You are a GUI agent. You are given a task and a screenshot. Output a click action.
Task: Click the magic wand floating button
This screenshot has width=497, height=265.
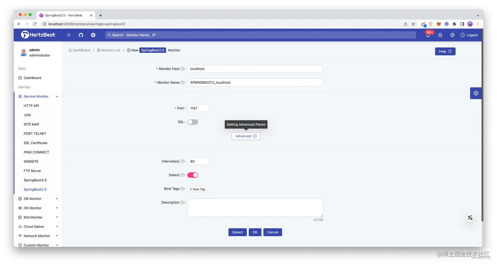[470, 218]
